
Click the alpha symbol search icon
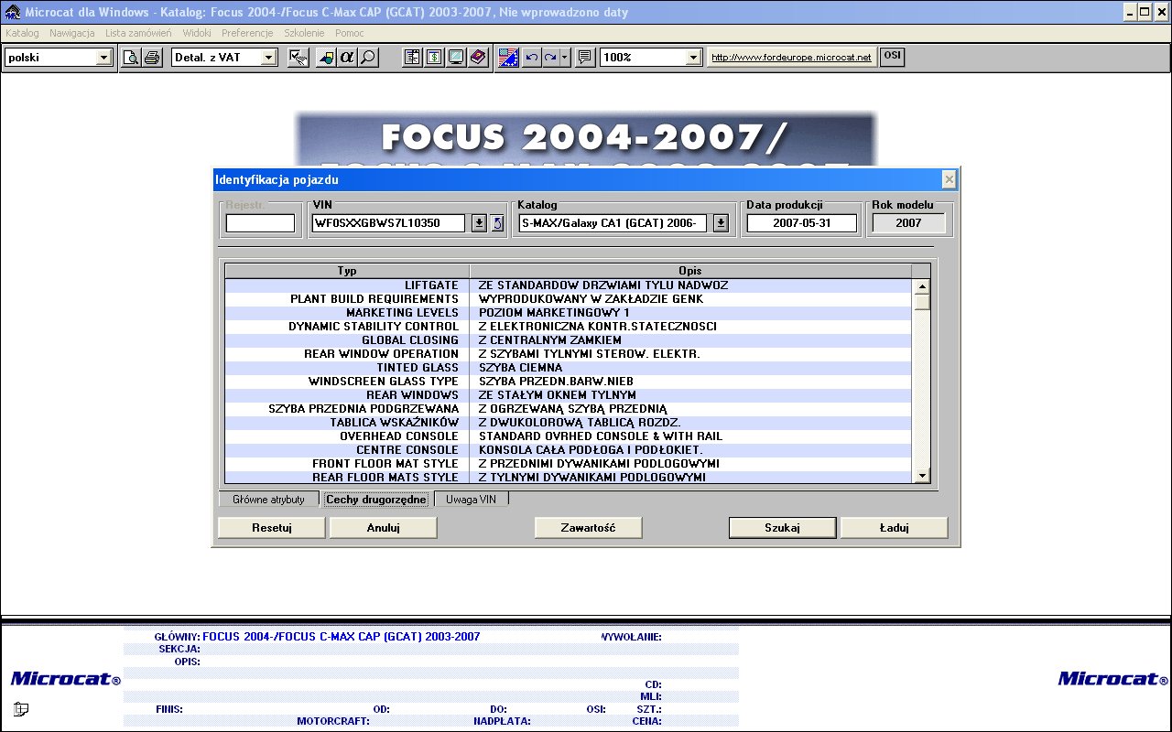pos(347,57)
